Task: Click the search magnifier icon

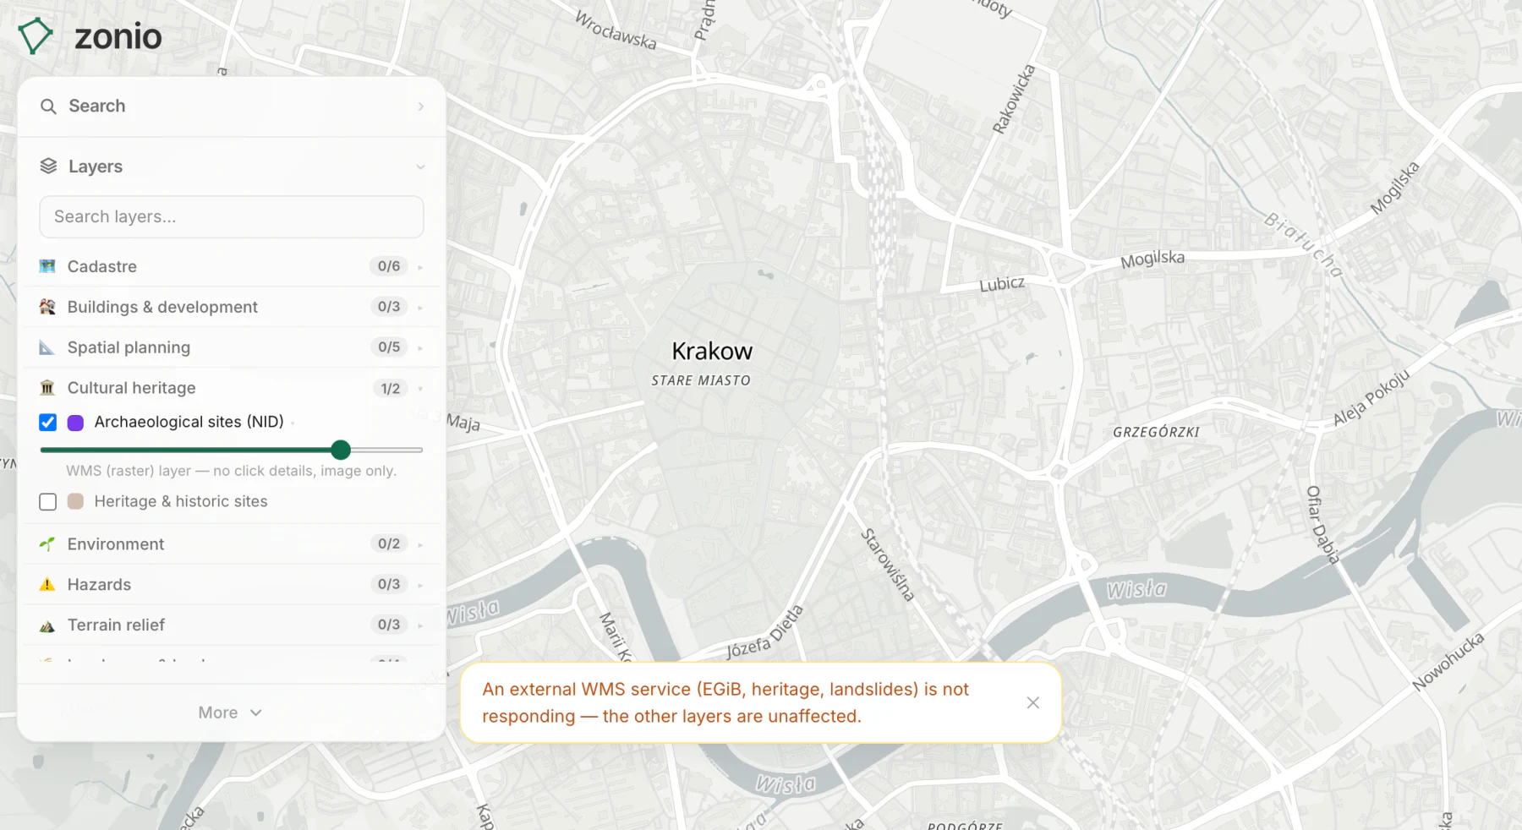Action: click(48, 106)
